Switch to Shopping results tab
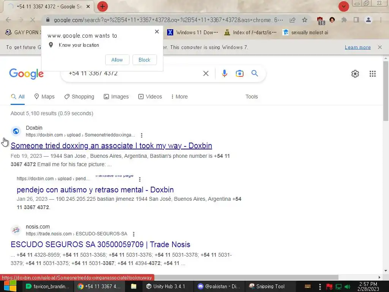This screenshot has width=389, height=292. click(79, 97)
